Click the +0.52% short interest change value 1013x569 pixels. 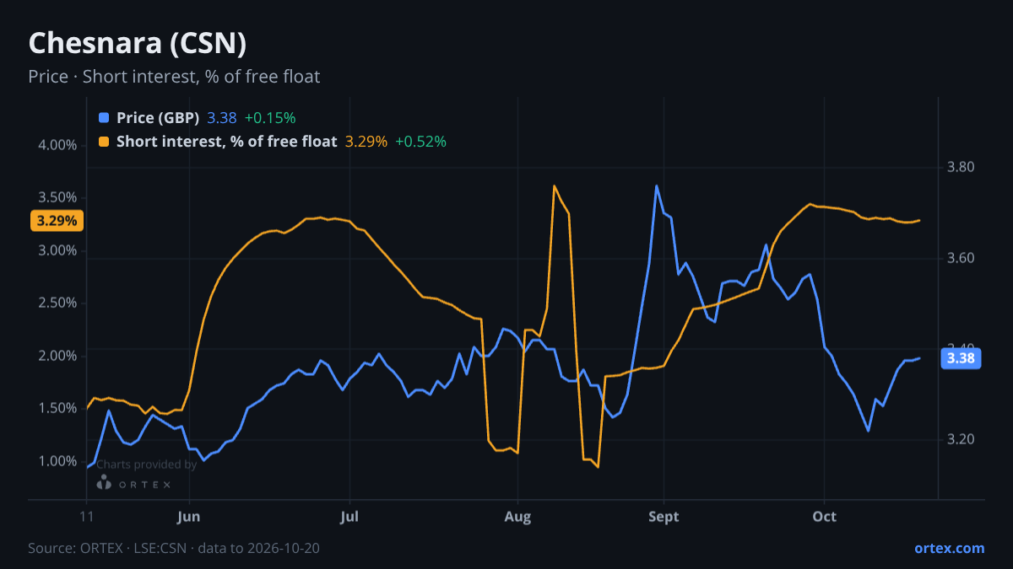[420, 142]
